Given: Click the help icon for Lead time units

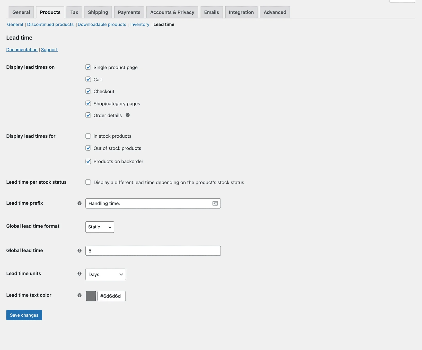Looking at the screenshot, I should tap(79, 274).
